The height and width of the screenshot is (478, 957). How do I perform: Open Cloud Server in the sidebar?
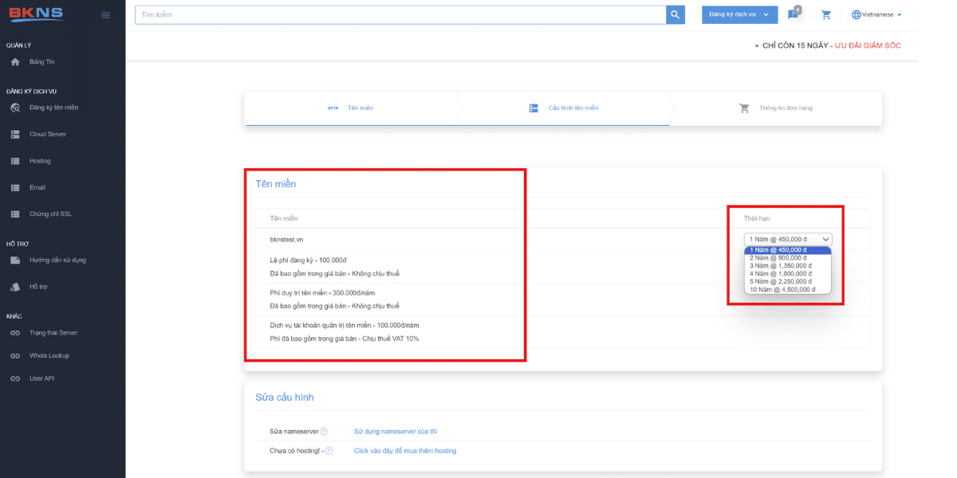[x=47, y=135]
